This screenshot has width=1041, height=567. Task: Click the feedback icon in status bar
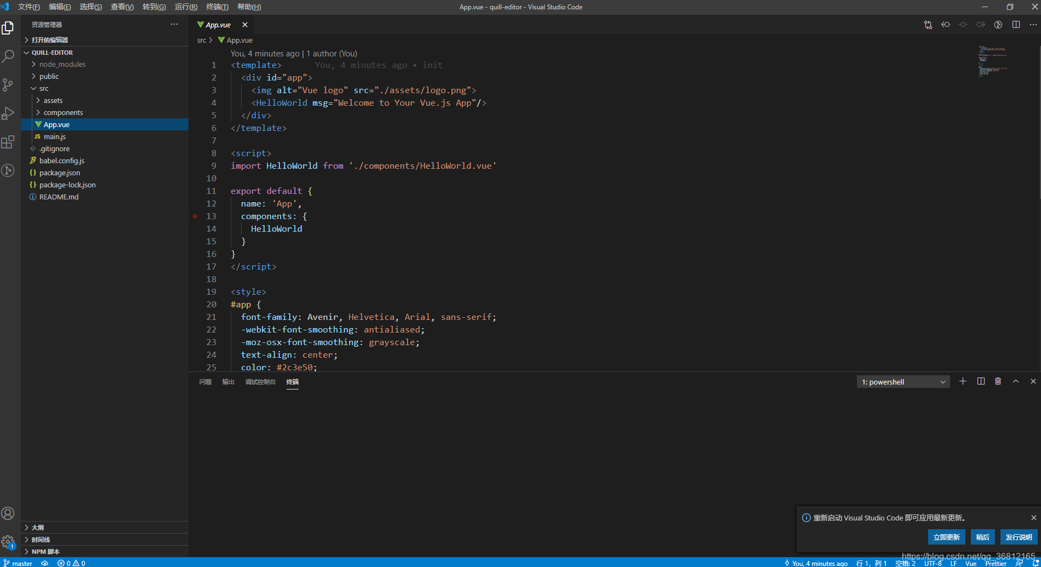pyautogui.click(x=1019, y=563)
